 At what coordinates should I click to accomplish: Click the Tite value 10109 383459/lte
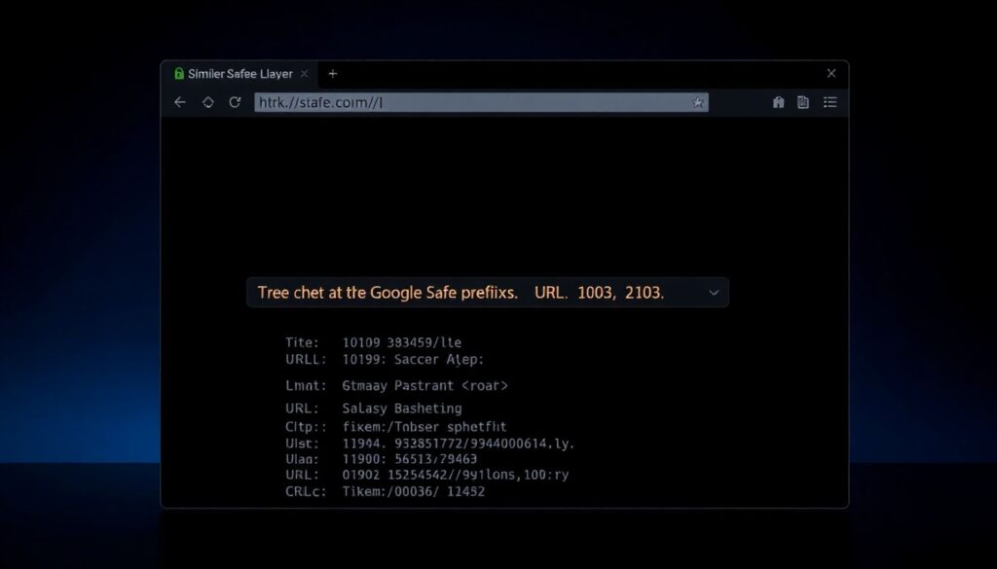coord(402,342)
